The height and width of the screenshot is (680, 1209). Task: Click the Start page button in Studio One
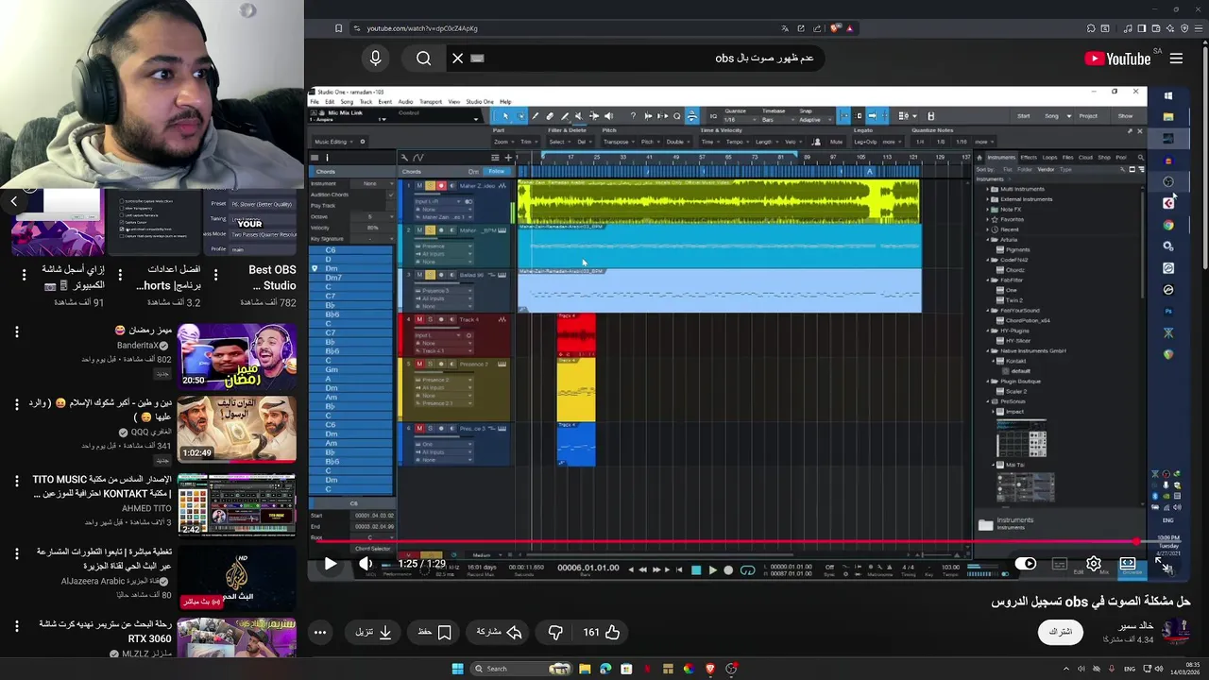coord(1024,116)
